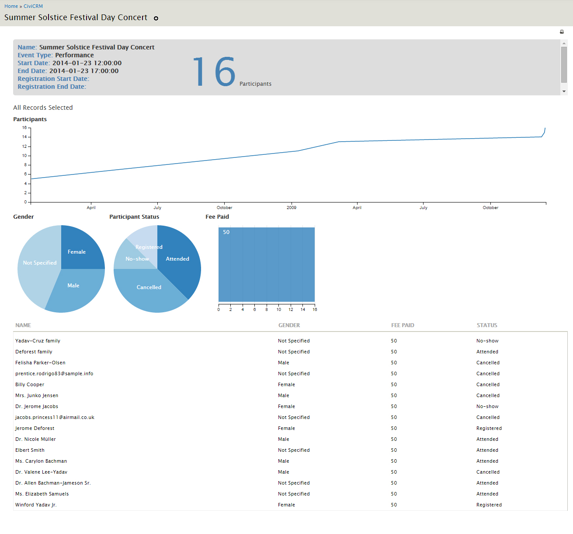Select the Female slice in Gender pie
Image resolution: width=573 pixels, height=534 pixels.
[x=79, y=249]
